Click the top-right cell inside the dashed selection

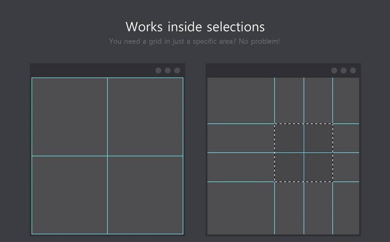(x=318, y=138)
